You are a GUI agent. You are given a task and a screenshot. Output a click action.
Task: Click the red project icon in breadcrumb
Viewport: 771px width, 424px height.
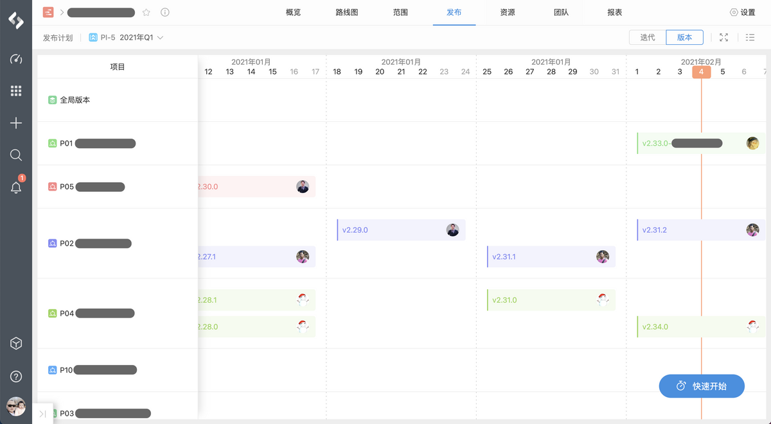coord(48,12)
